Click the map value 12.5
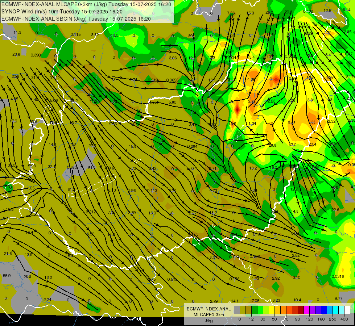 tap(327, 11)
